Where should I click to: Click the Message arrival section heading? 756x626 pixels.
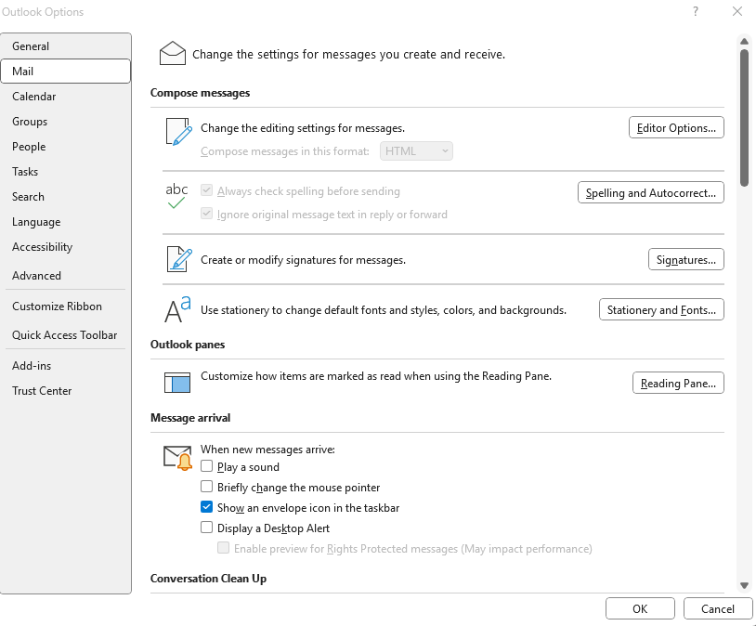click(190, 418)
